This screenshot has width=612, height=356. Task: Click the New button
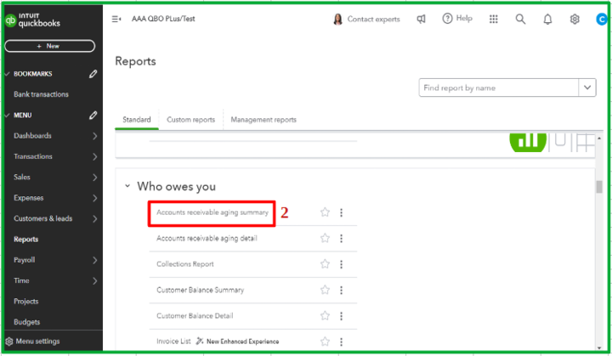(x=48, y=46)
